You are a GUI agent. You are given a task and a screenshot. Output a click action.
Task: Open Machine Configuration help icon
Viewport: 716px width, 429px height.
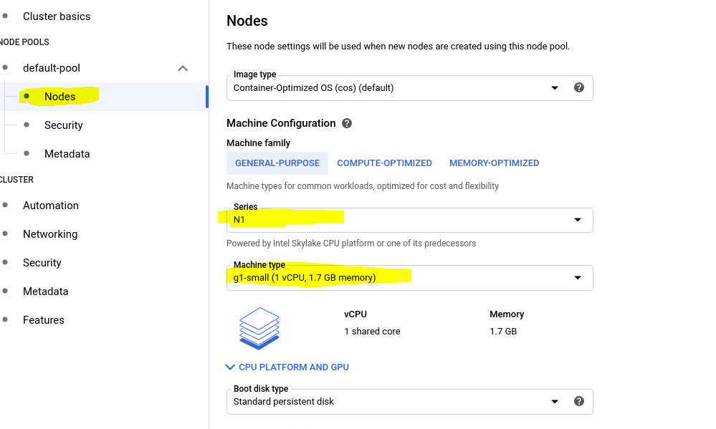tap(347, 123)
